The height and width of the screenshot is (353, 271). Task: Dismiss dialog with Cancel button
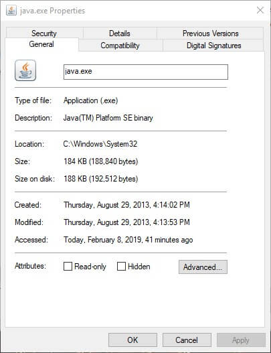(187, 340)
